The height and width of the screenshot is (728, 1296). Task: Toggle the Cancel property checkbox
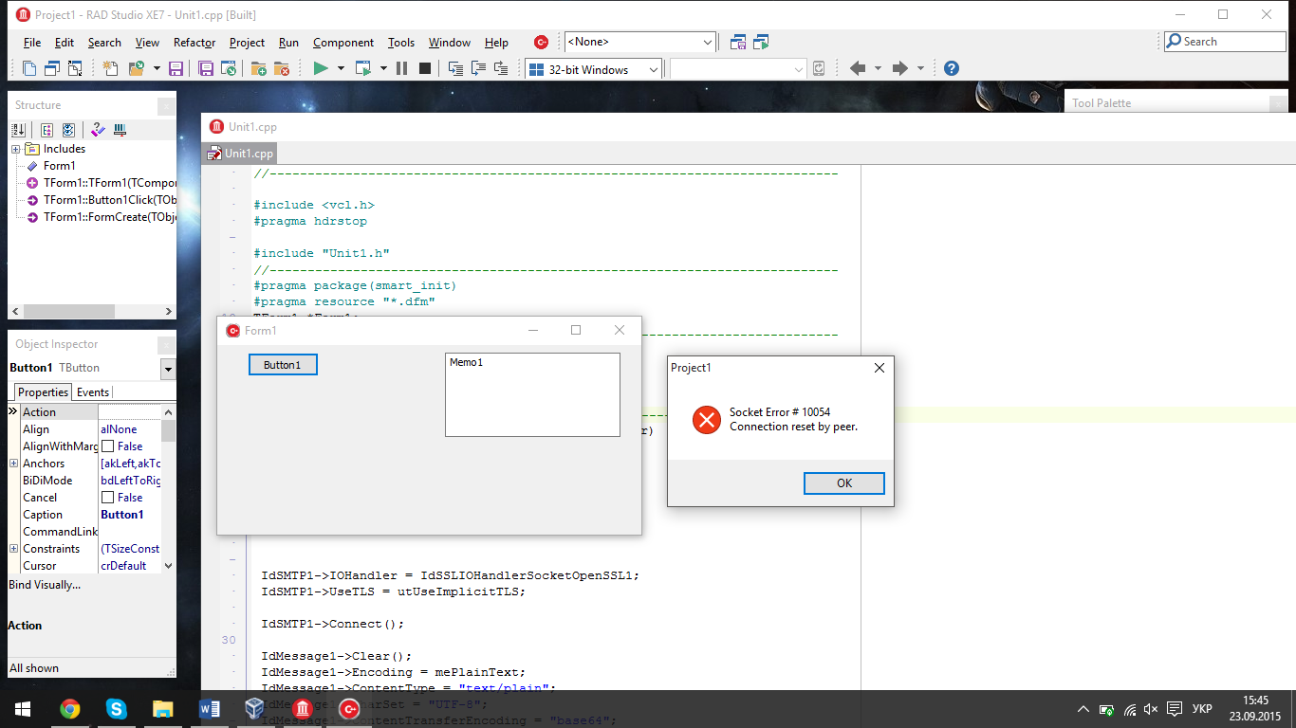(x=107, y=498)
